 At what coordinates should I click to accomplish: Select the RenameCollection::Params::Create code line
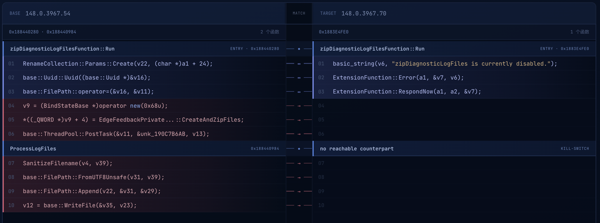pos(144,64)
